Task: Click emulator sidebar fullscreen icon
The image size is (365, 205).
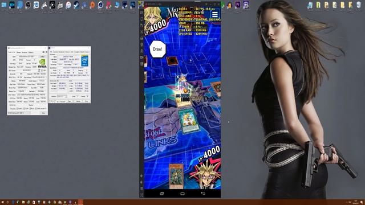Action: pos(142,195)
